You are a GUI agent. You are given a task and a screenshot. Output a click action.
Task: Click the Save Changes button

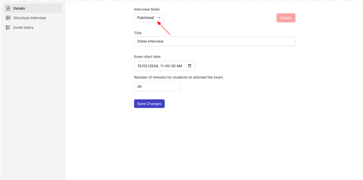[x=149, y=104]
